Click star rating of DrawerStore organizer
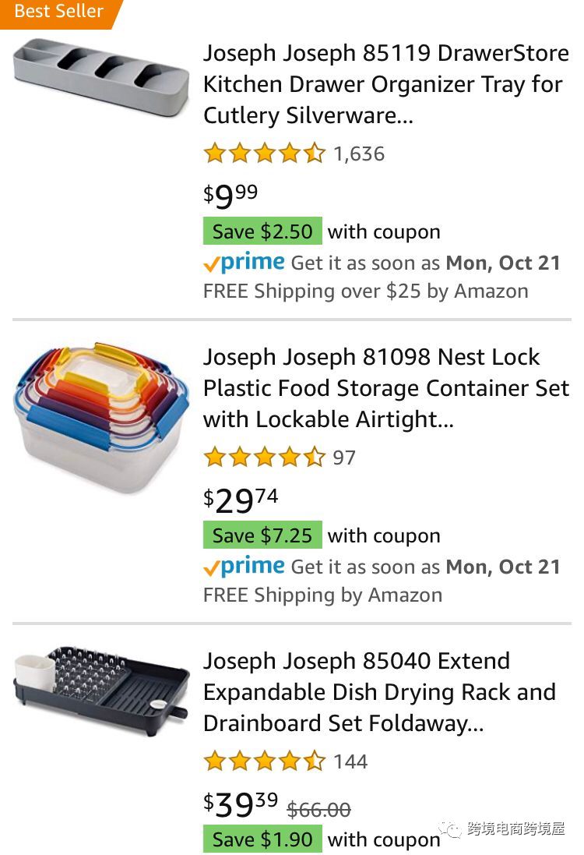Viewport: 584px width, 855px height. 265,154
